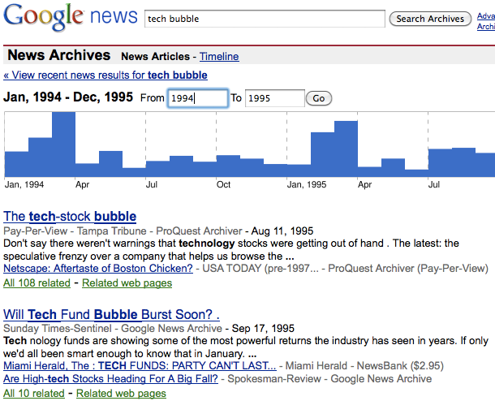Click the Sep 17, 1995 date text
Image resolution: width=495 pixels, height=401 pixels.
pyautogui.click(x=263, y=329)
